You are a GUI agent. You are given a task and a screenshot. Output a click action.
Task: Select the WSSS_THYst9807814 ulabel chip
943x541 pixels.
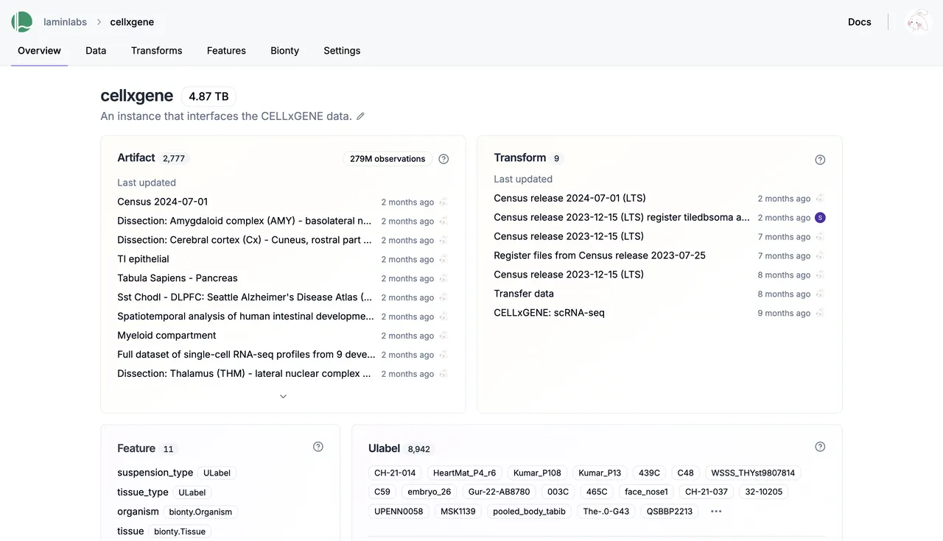[753, 473]
